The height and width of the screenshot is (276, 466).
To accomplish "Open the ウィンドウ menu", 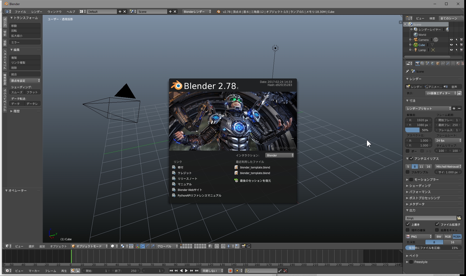I will tap(54, 12).
